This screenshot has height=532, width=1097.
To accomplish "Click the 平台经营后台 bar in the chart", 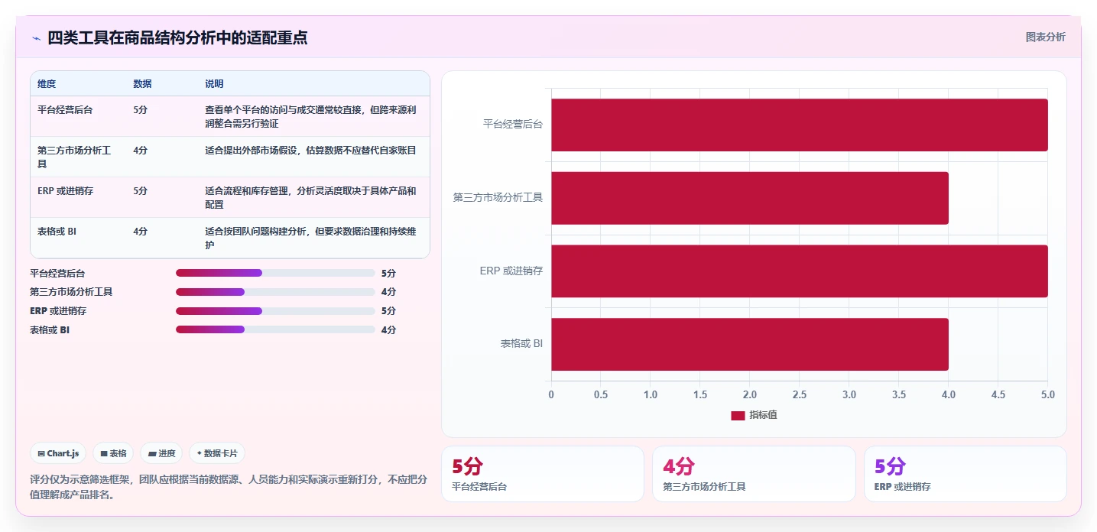I will click(x=800, y=125).
